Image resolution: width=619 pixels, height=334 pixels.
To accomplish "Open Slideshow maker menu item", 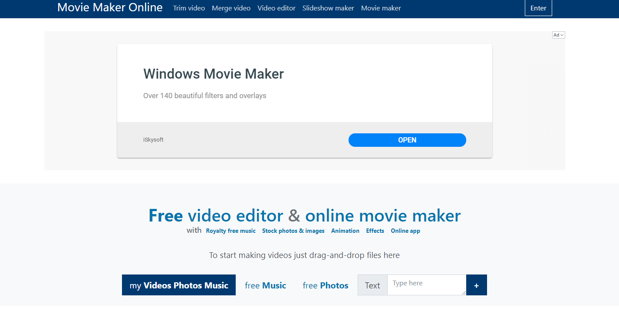I will pyautogui.click(x=328, y=8).
